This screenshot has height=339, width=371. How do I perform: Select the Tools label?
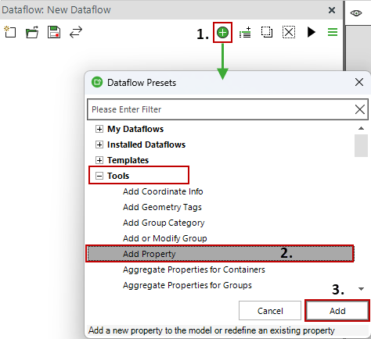pos(118,176)
